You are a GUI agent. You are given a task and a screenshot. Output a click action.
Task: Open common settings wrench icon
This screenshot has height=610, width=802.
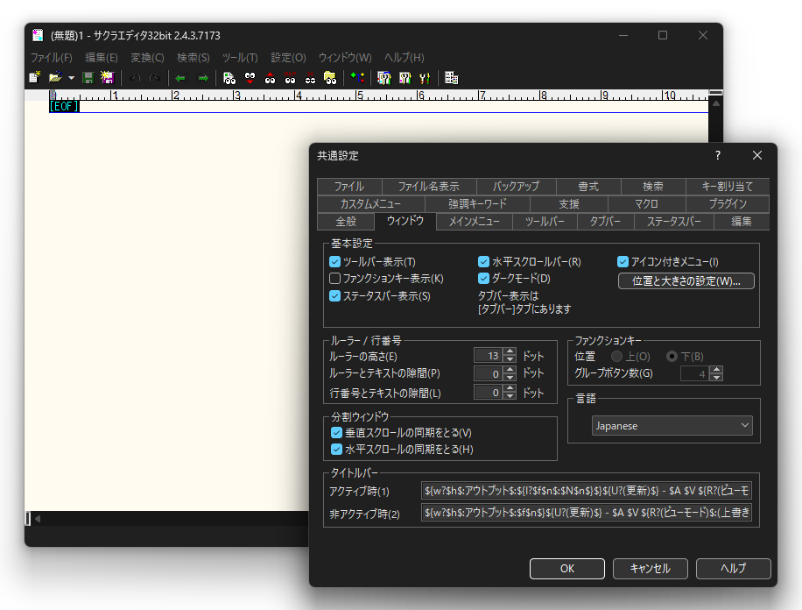(x=425, y=78)
